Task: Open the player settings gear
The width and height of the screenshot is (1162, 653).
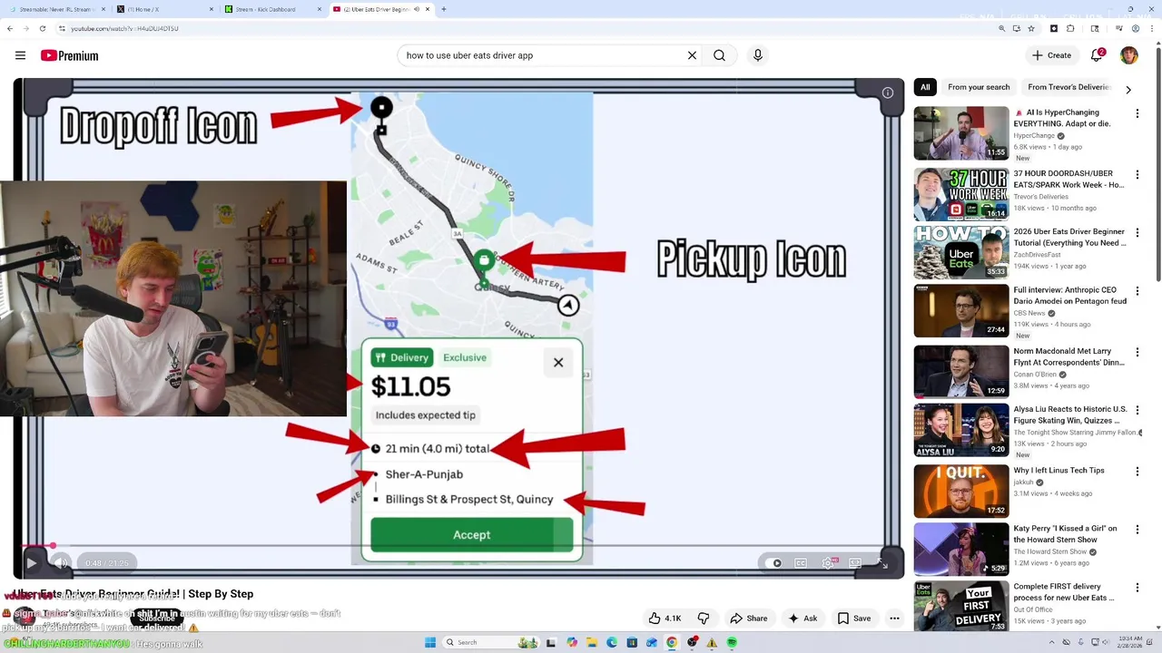Action: [828, 563]
